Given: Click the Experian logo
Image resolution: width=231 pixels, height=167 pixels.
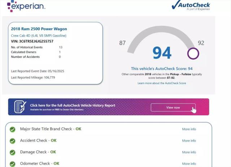Looking at the screenshot, I should pyautogui.click(x=26, y=6).
